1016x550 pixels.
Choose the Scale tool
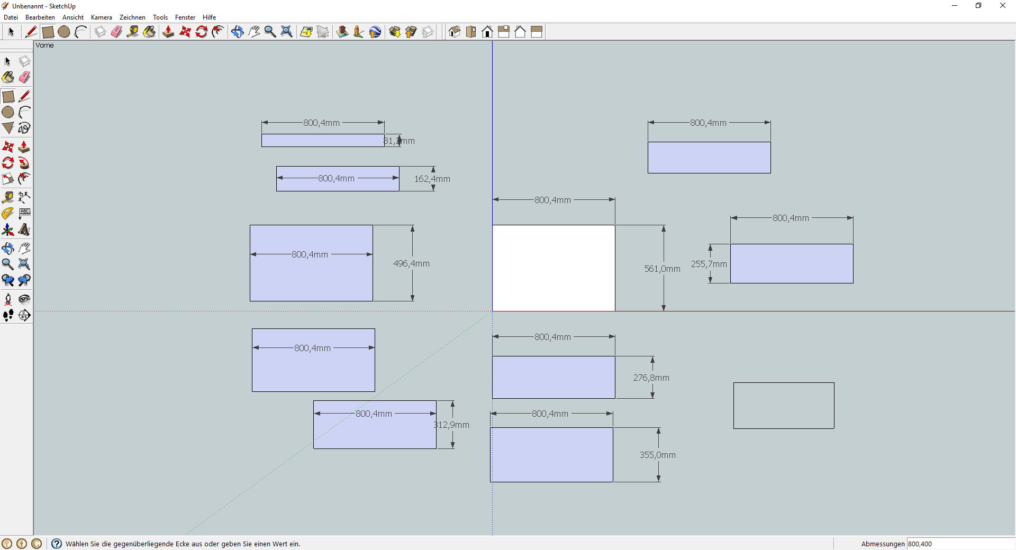[8, 179]
